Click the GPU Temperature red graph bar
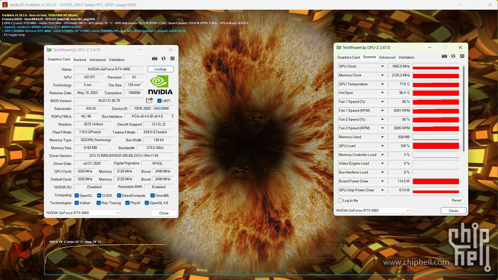This screenshot has height=280, width=498. pyautogui.click(x=436, y=84)
